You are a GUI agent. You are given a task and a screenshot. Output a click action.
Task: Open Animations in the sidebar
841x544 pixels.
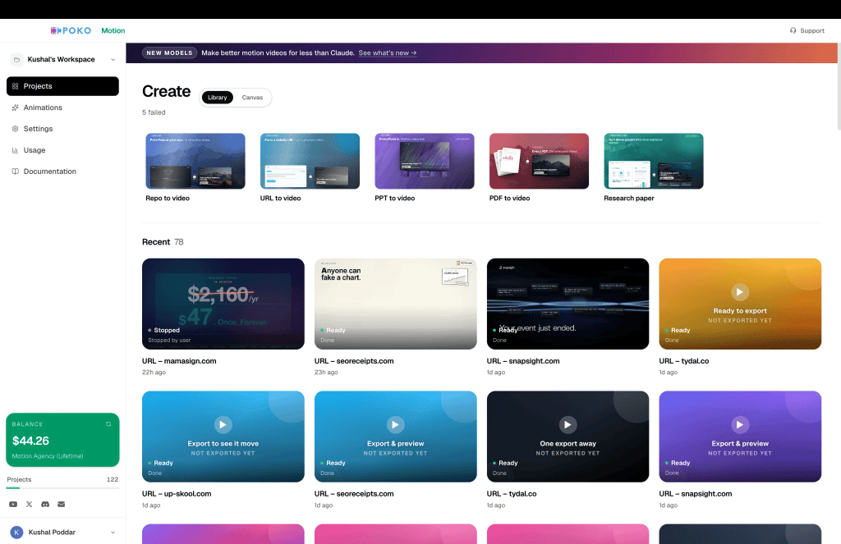point(62,107)
